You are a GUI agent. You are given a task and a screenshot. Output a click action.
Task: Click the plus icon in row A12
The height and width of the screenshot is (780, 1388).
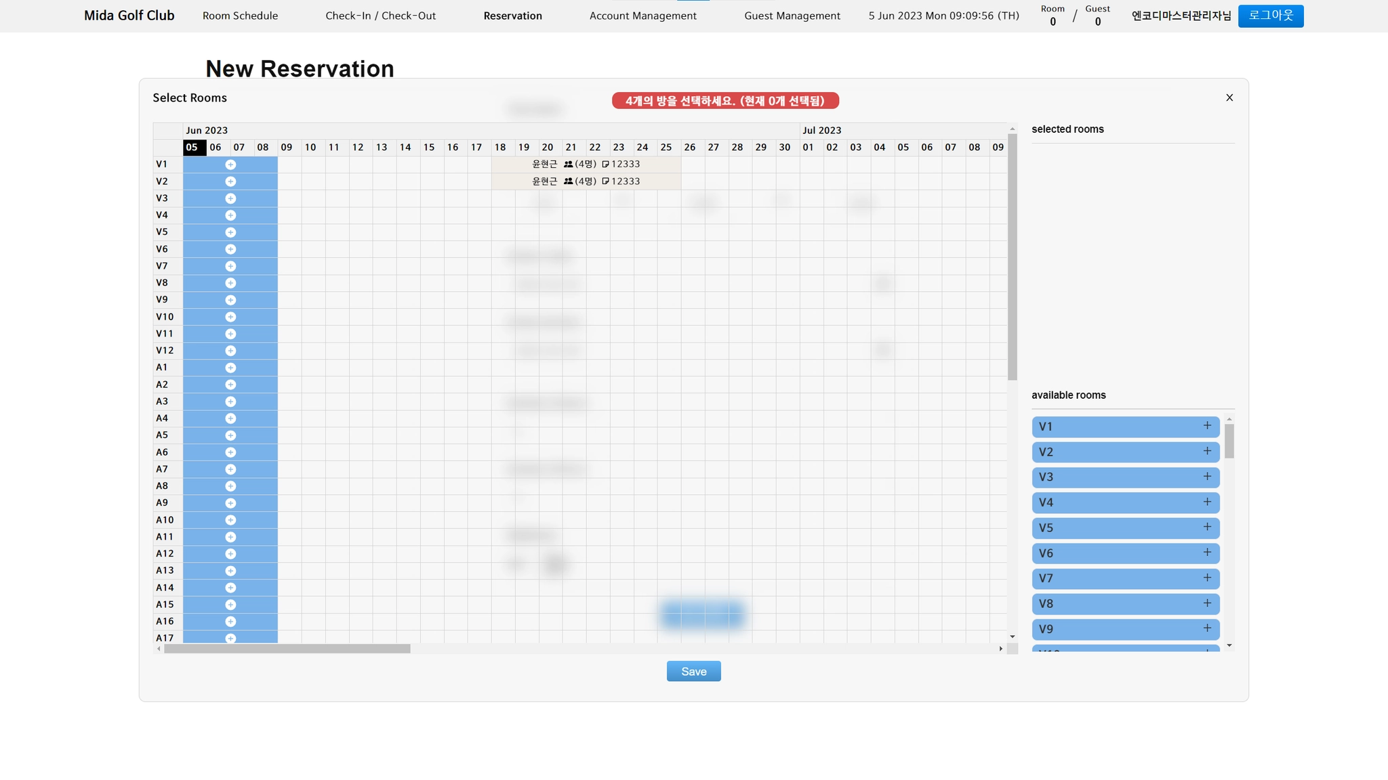pos(230,554)
